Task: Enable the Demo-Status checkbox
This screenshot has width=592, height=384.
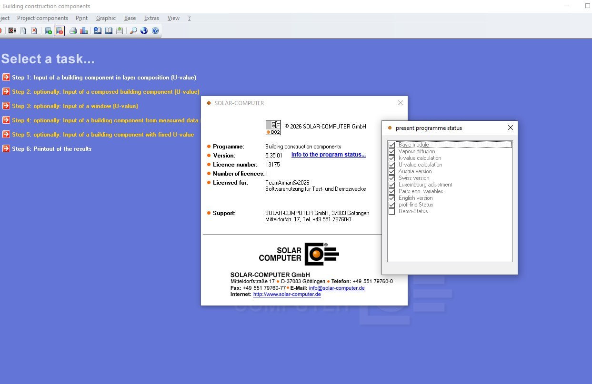Action: coord(391,211)
